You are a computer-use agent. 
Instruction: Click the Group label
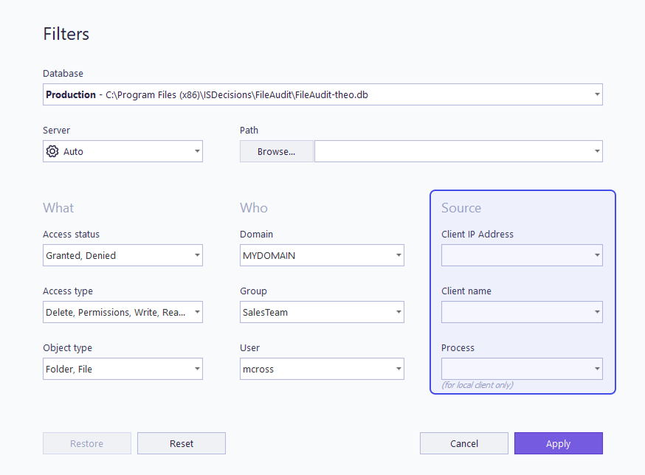[x=253, y=291]
